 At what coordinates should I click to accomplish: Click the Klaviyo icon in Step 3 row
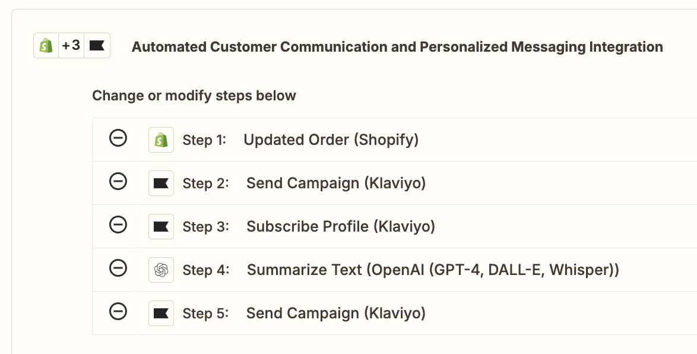161,227
